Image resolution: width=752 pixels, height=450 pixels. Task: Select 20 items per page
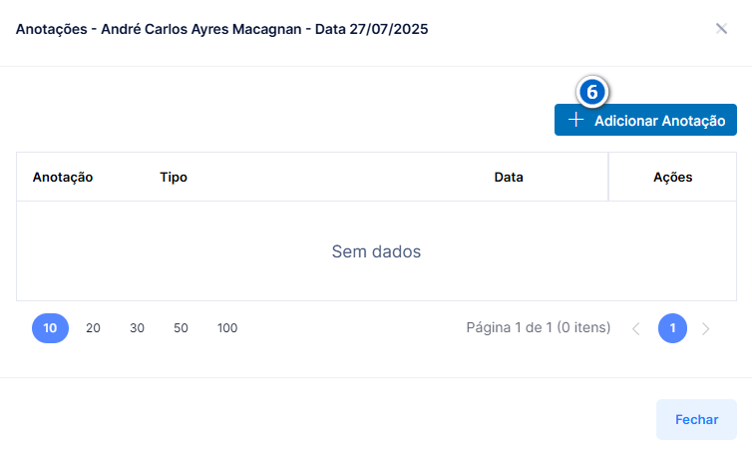(x=93, y=328)
